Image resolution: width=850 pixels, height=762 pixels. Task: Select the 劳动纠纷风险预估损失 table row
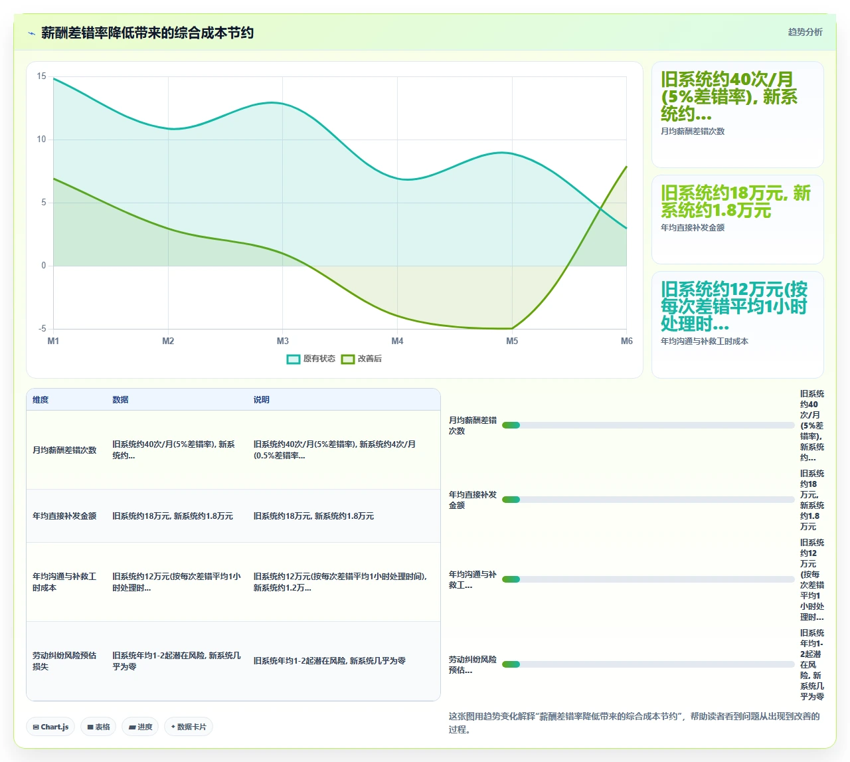[233, 661]
